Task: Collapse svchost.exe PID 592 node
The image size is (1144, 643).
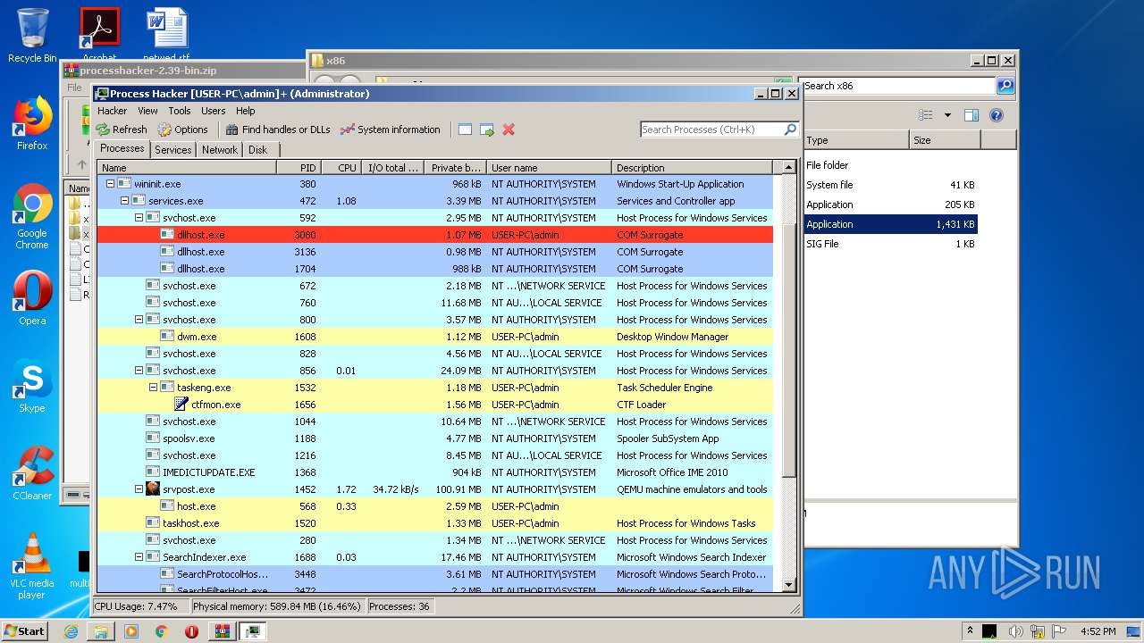Action: 139,218
